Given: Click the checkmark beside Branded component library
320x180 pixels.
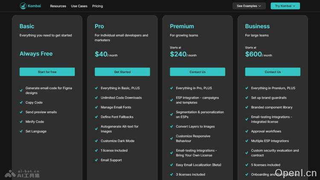Looking at the screenshot, I should click(x=247, y=107).
